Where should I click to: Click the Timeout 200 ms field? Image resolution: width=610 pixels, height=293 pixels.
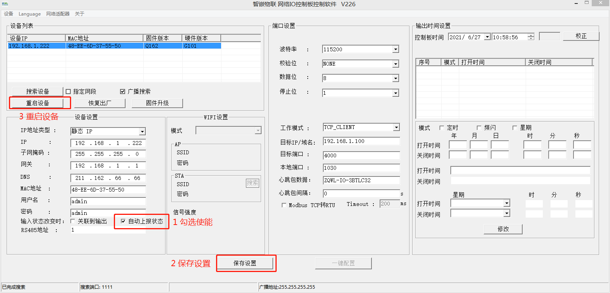point(390,204)
